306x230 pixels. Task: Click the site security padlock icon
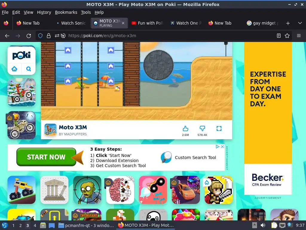pos(49,36)
